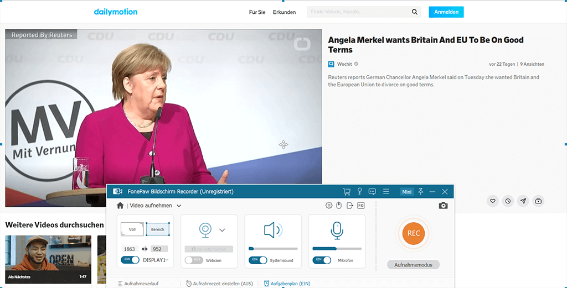Click the search magnifier icon
567x288 pixels.
(x=414, y=12)
